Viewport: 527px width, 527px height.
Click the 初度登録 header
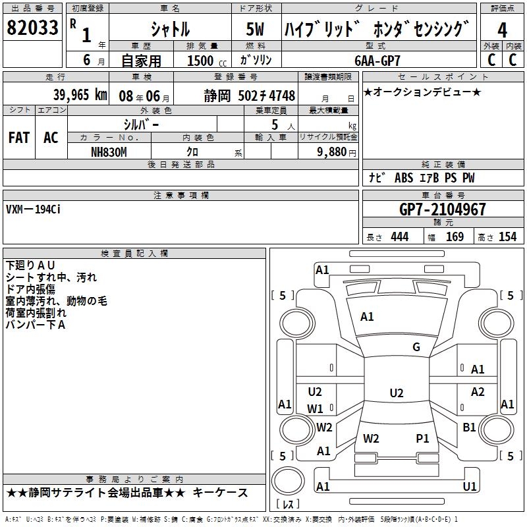tap(88, 9)
